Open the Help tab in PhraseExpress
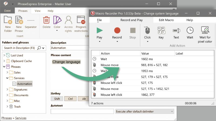216x121 pixels. click(x=50, y=11)
